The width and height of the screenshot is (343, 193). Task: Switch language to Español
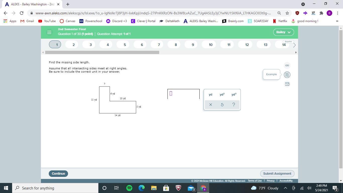pyautogui.click(x=288, y=41)
